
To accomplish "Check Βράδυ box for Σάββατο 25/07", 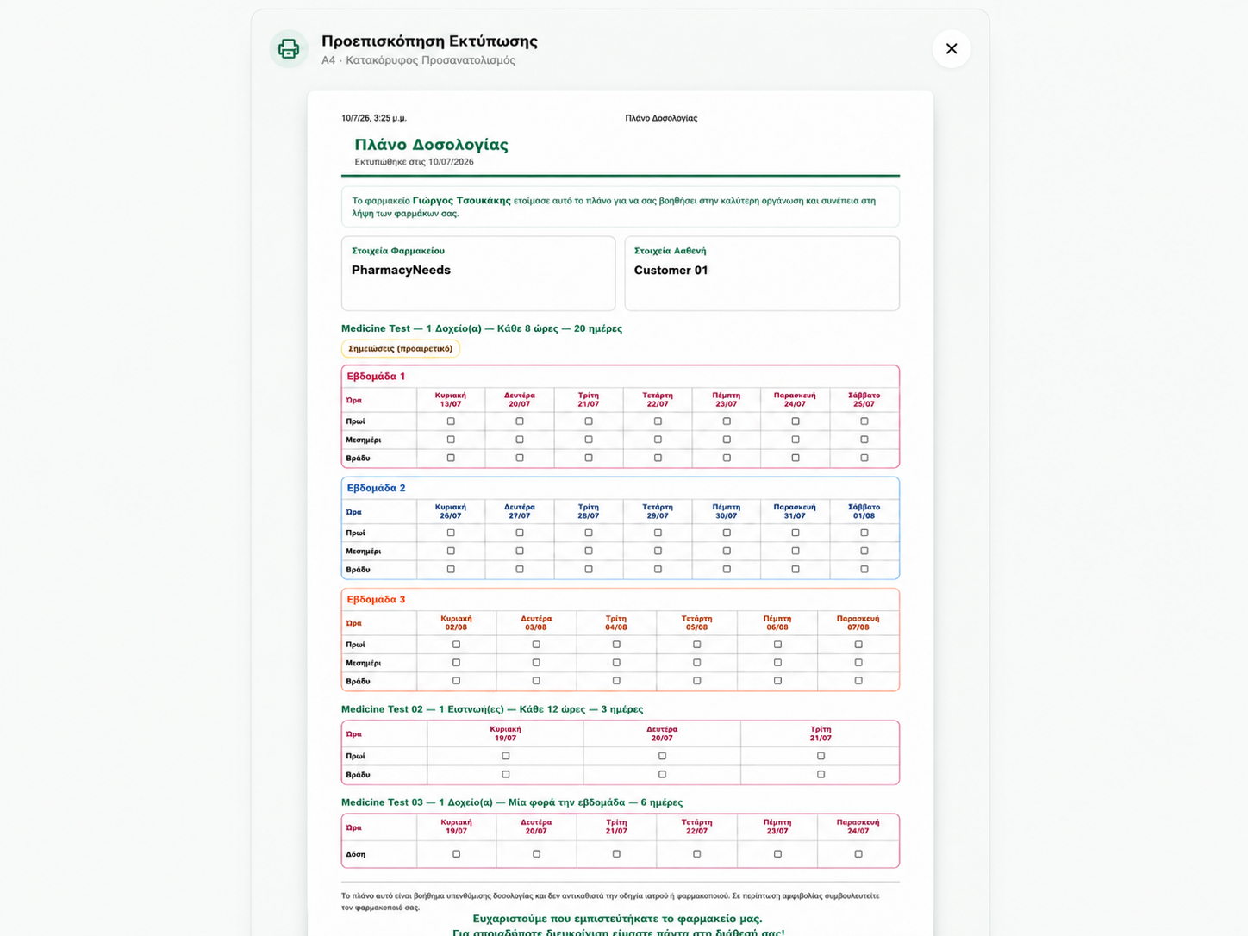I will pyautogui.click(x=864, y=458).
